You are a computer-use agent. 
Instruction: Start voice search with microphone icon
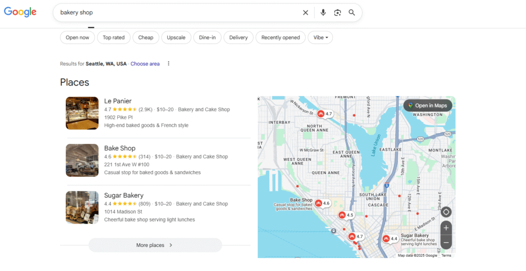(323, 13)
